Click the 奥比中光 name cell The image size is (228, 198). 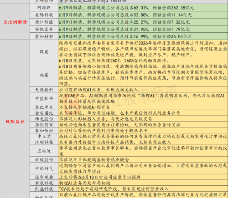[44, 107]
